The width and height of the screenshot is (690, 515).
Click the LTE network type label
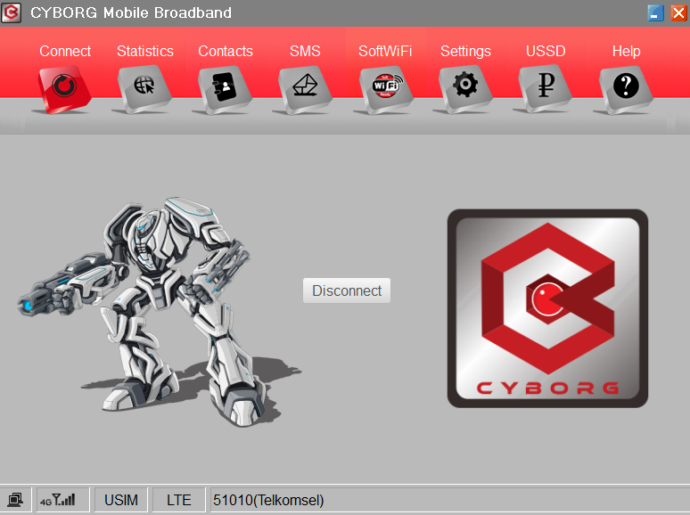pos(178,500)
